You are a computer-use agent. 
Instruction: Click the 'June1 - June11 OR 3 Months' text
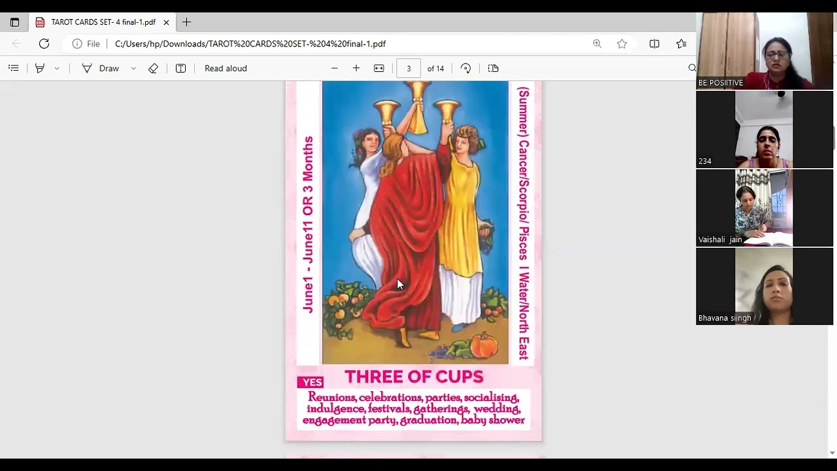pos(308,224)
